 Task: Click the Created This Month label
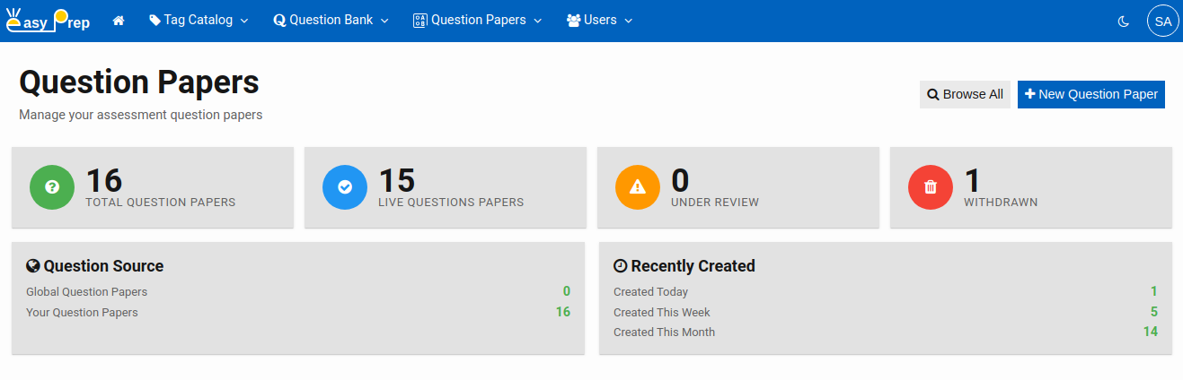coord(665,332)
